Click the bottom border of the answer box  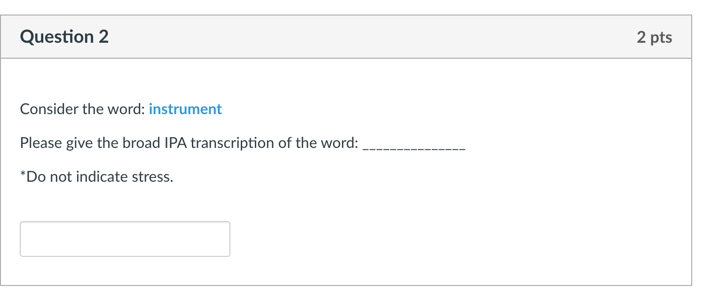[125, 255]
